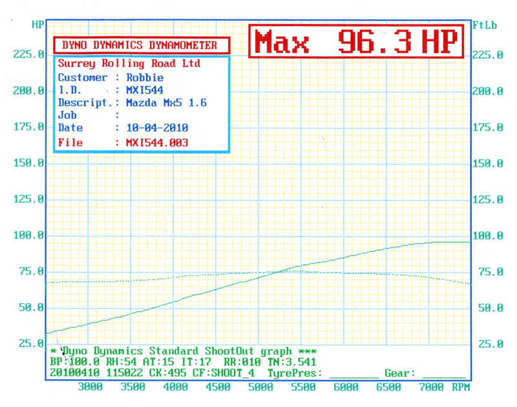Click the 175.0 mark on HP axis

click(x=28, y=127)
